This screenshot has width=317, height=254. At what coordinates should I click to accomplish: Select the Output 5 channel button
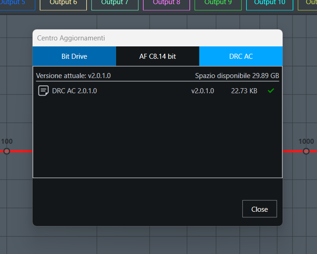point(17,5)
